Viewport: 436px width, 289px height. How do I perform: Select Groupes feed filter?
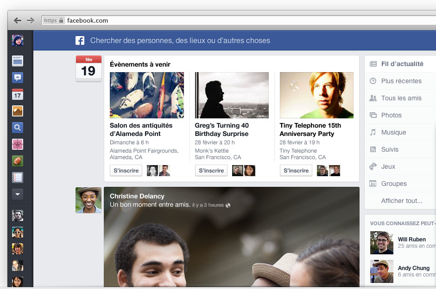coord(394,184)
